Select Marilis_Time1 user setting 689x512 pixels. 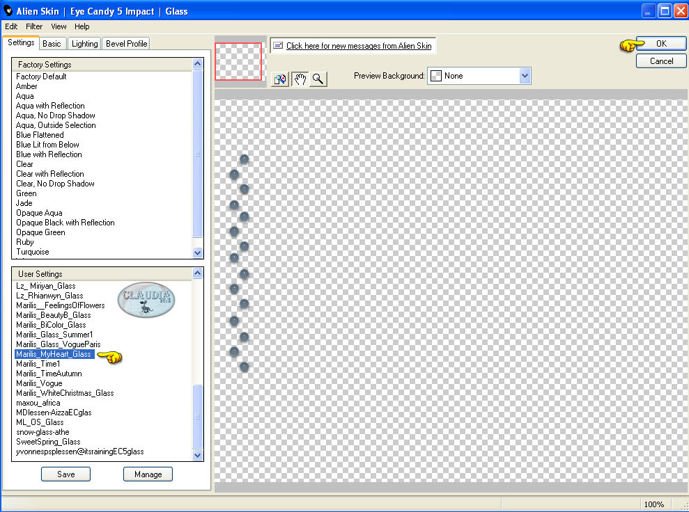click(38, 364)
